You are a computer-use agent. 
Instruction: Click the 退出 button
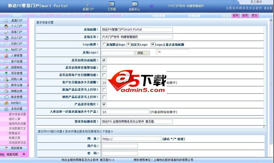click(255, 16)
